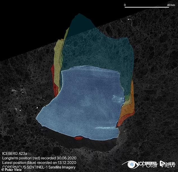The height and width of the screenshot is (172, 178).
Task: Open the © Polar View copyright credit
Action: tap(10, 170)
